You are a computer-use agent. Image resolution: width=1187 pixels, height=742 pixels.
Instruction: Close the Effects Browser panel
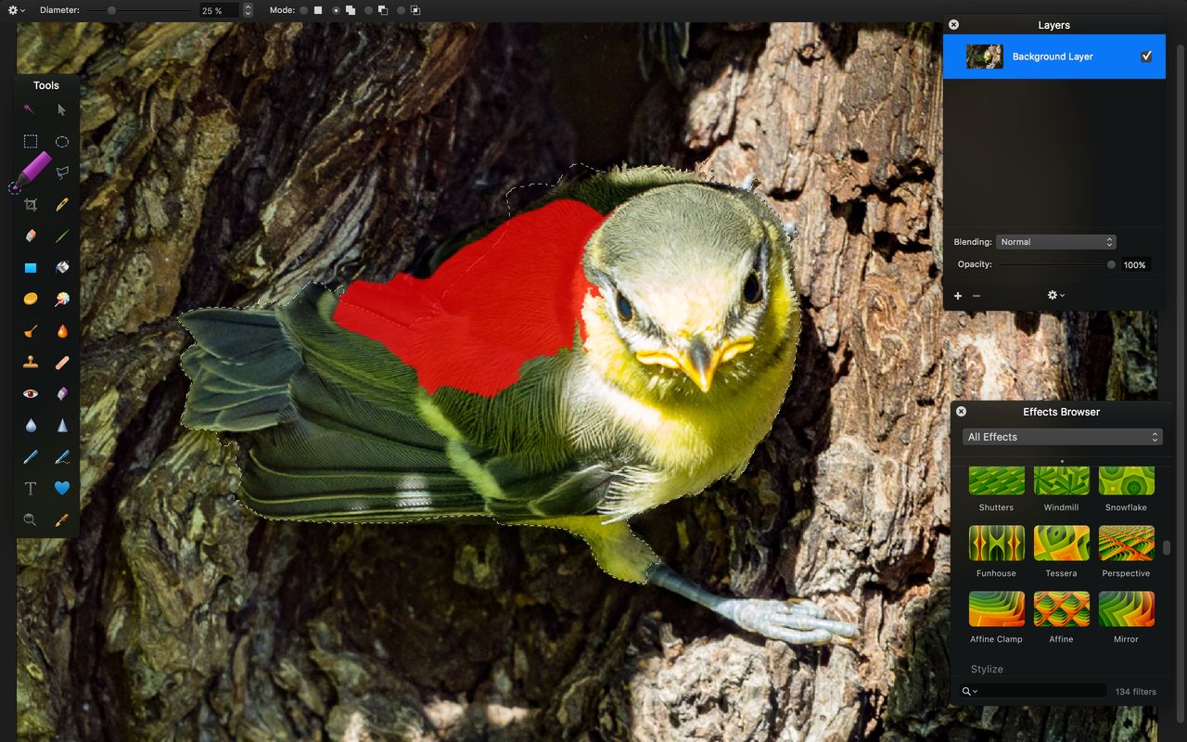tap(961, 412)
